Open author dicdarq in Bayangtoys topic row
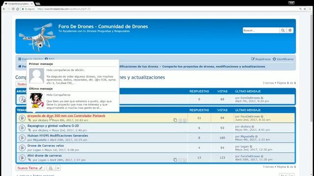The height and width of the screenshot is (176, 314). pos(43,130)
